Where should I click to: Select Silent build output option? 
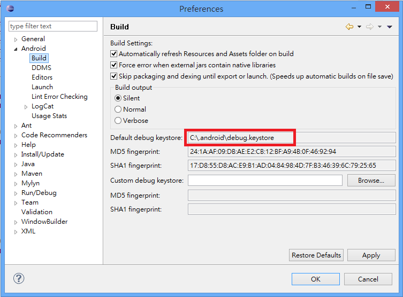pos(118,98)
